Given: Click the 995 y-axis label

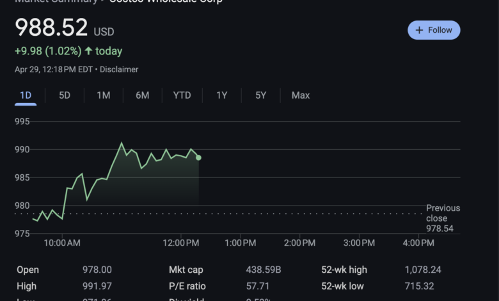Looking at the screenshot, I should (x=22, y=122).
